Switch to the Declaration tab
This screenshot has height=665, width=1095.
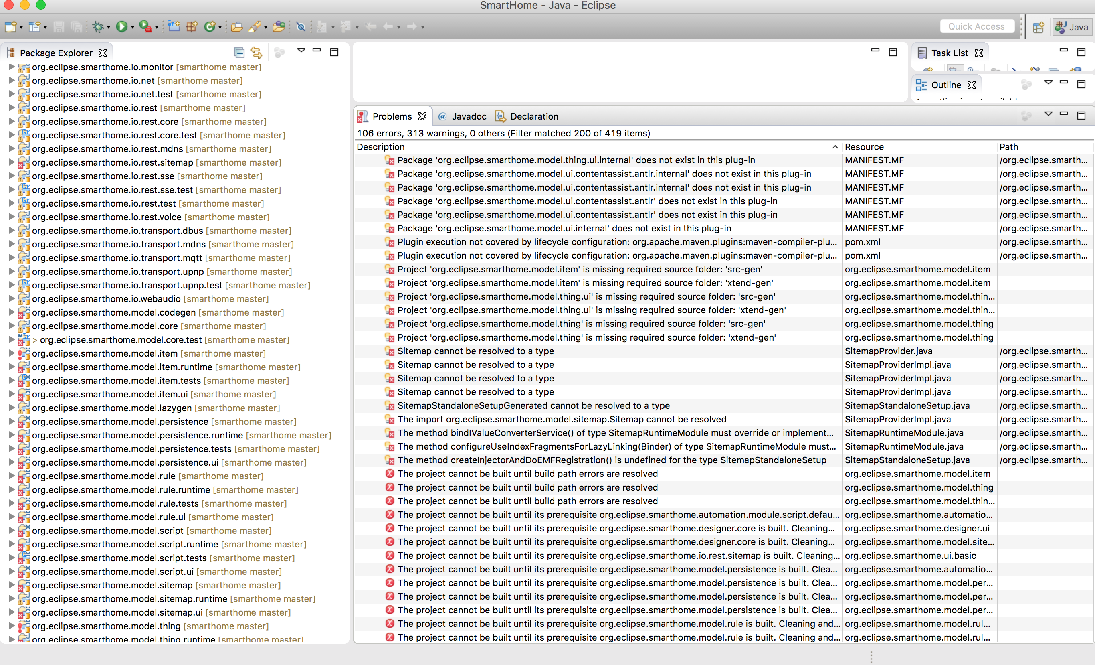click(527, 116)
